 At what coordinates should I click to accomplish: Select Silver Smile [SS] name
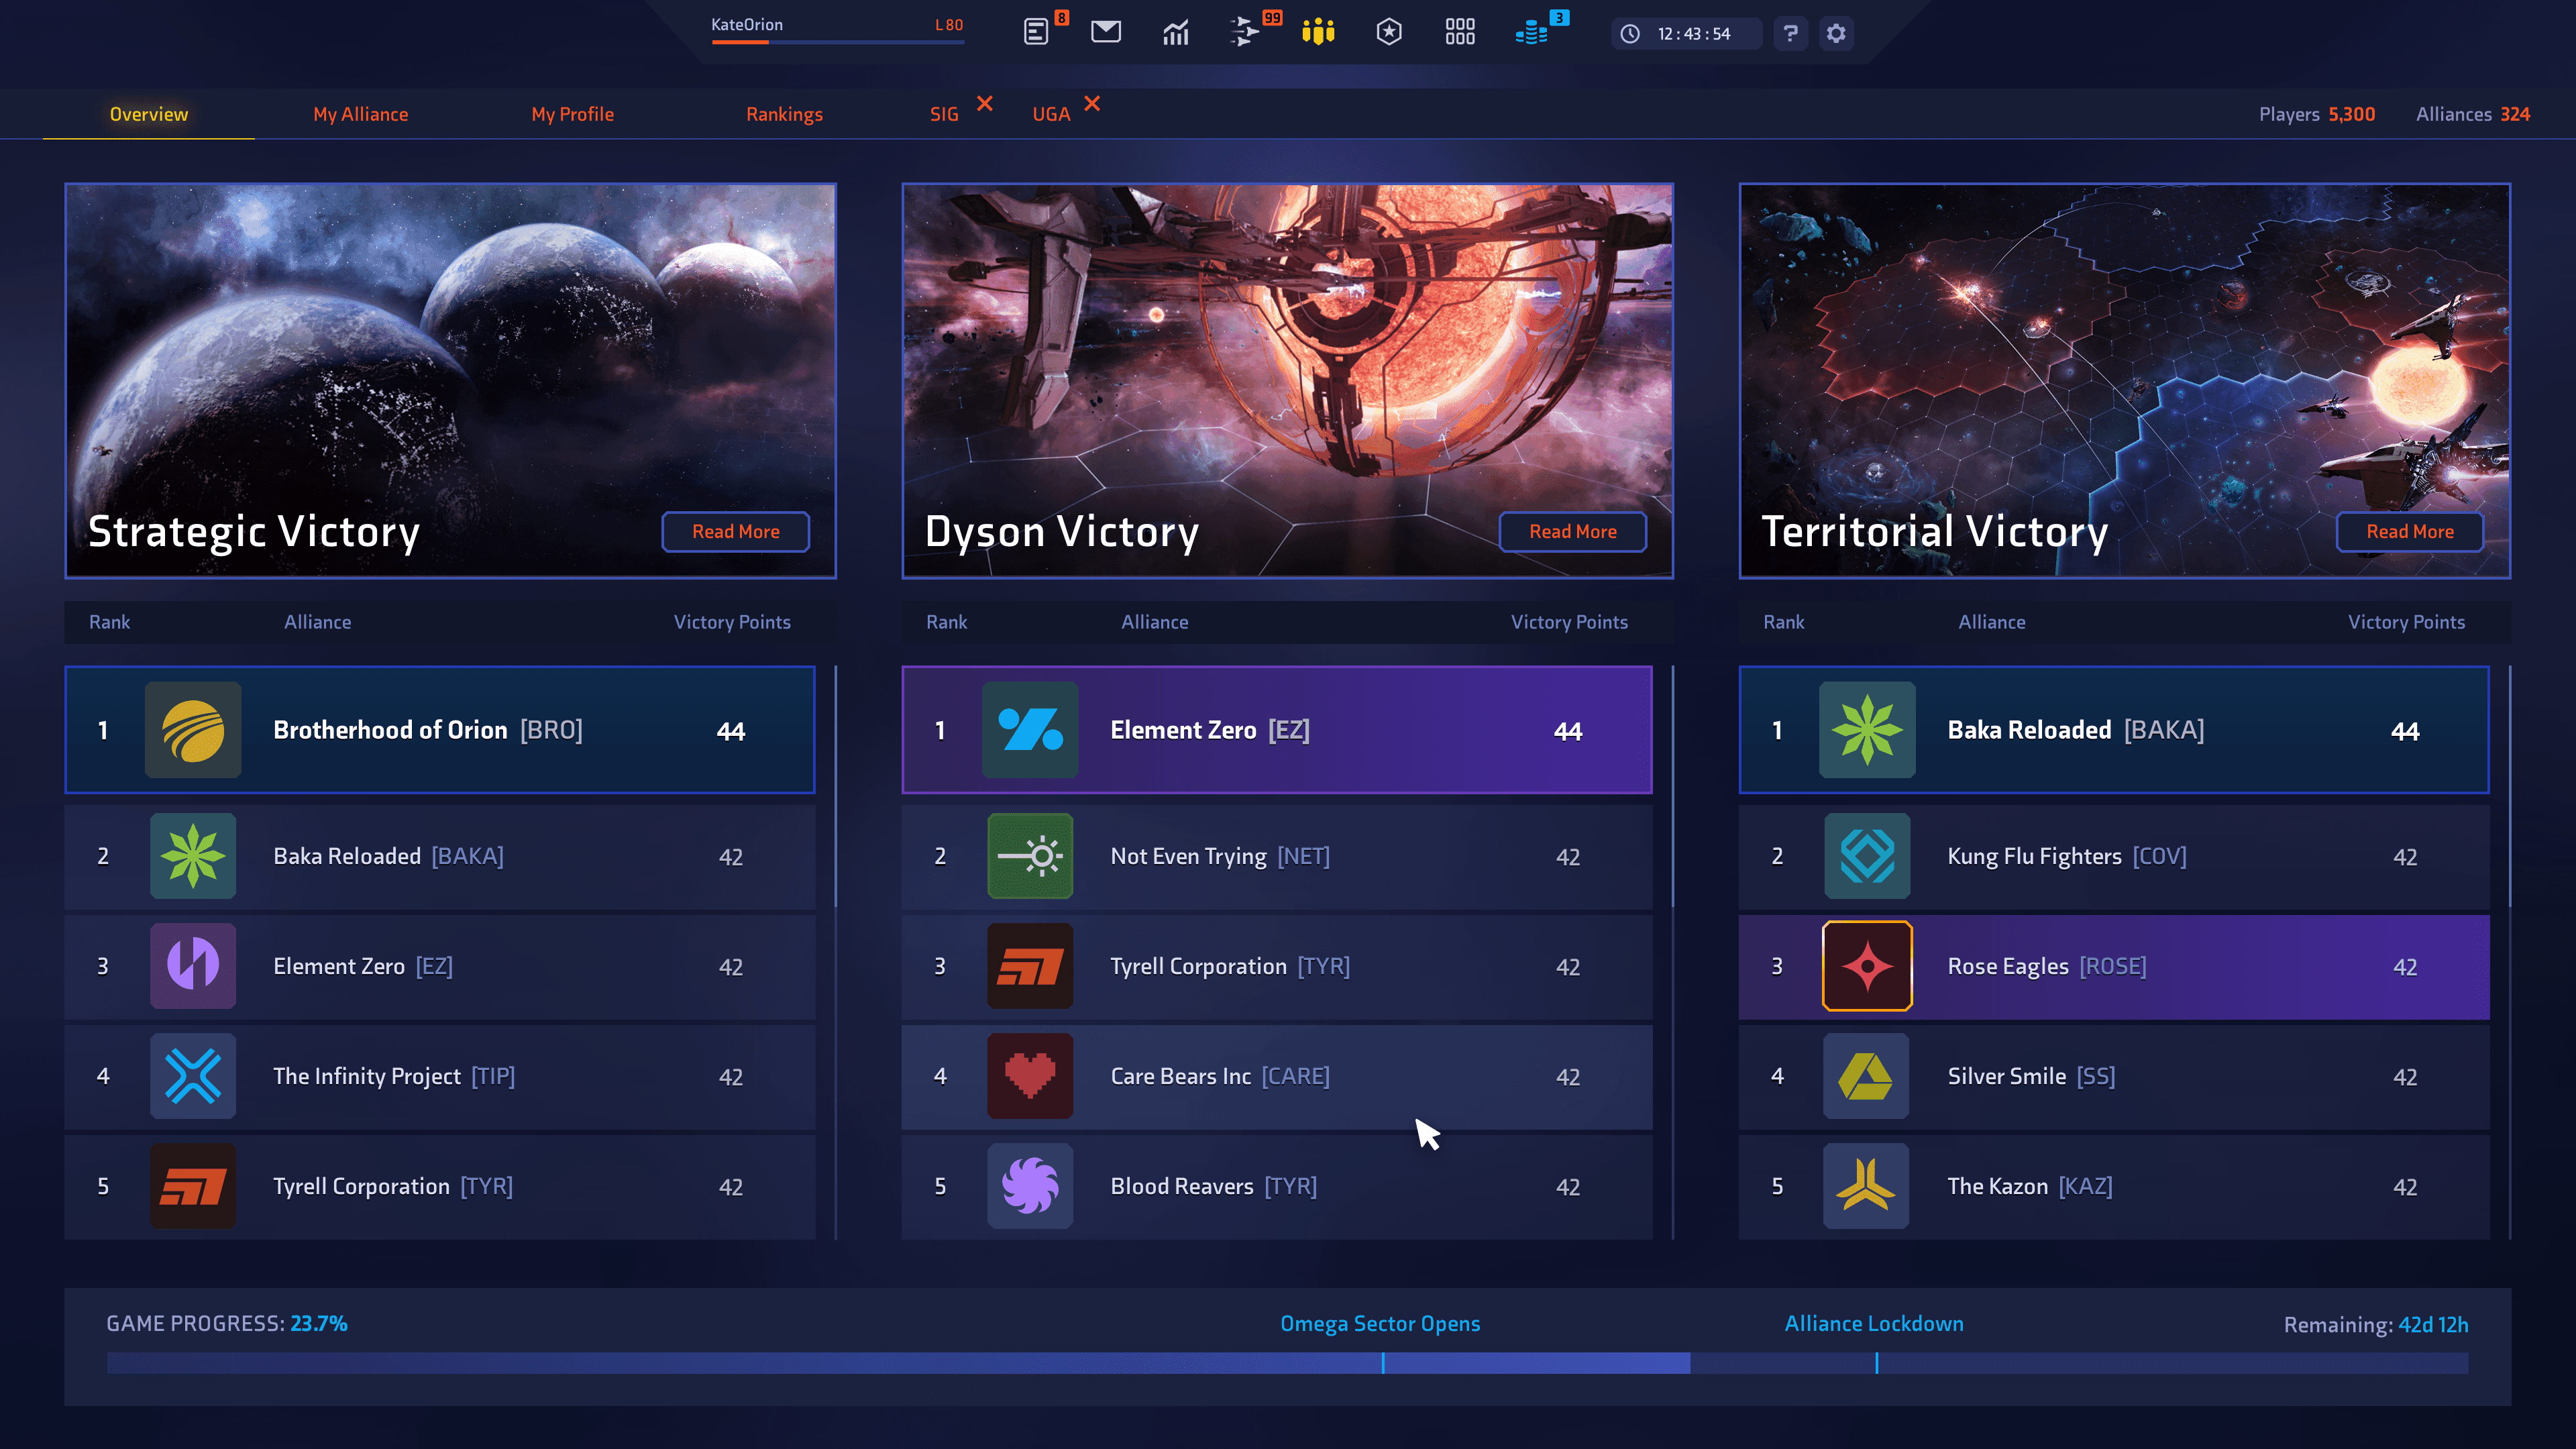[x=2031, y=1076]
